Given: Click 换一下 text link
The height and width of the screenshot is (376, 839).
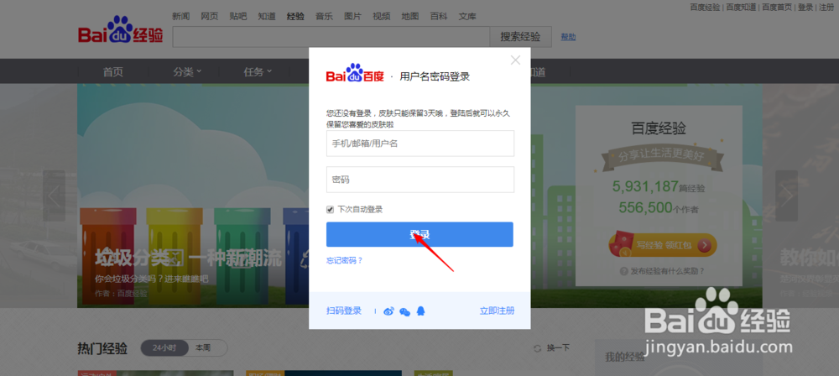Looking at the screenshot, I should pos(558,348).
